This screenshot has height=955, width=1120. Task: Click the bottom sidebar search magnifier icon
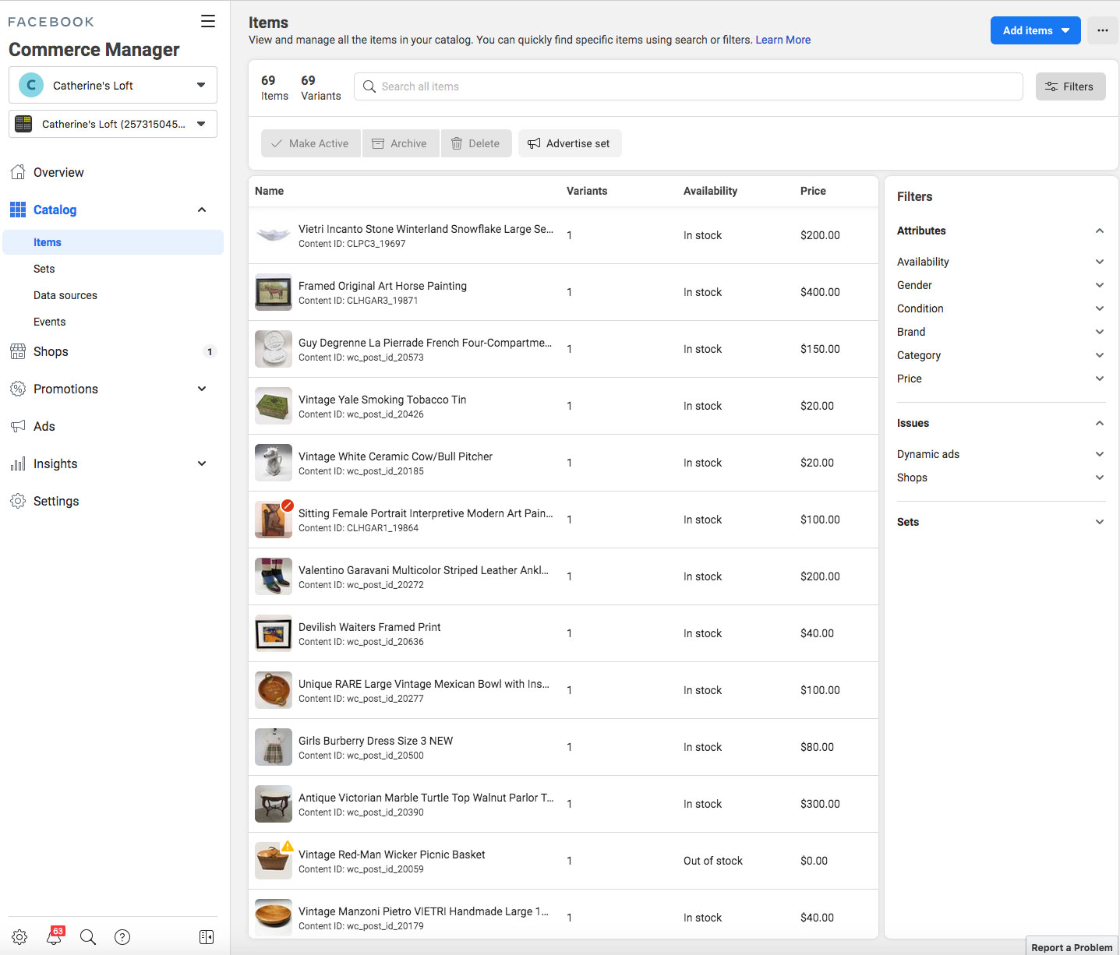click(x=88, y=937)
